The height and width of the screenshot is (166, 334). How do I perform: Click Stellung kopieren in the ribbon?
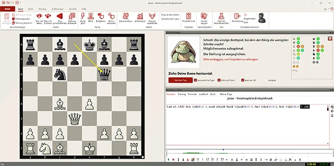coord(22,23)
